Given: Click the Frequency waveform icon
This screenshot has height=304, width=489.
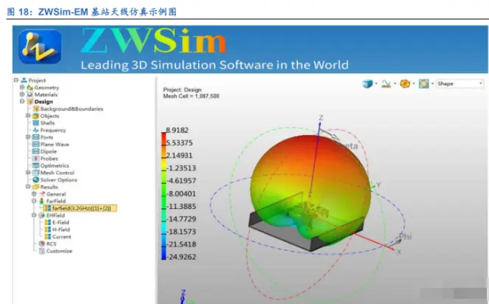Looking at the screenshot, I should tap(36, 130).
